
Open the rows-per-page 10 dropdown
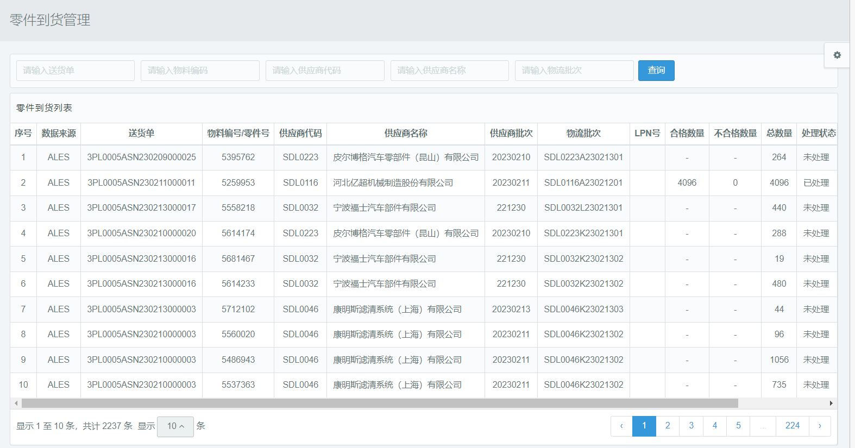175,426
